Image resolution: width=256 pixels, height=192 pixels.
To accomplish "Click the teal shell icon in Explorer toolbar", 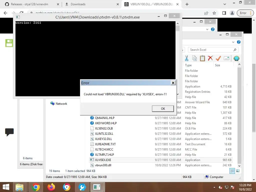I will tap(236, 58).
